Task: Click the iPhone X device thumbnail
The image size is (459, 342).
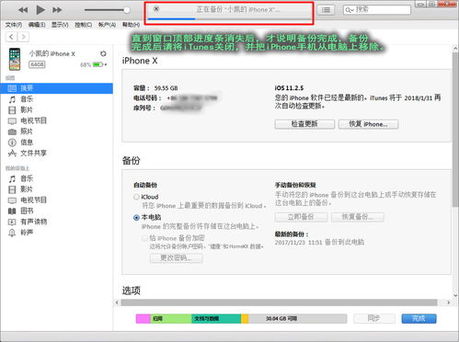Action: [15, 59]
